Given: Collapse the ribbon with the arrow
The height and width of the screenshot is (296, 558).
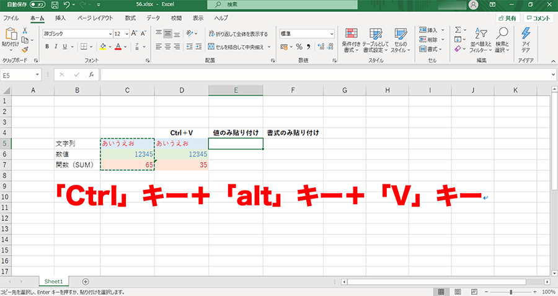Looking at the screenshot, I should pyautogui.click(x=554, y=61).
